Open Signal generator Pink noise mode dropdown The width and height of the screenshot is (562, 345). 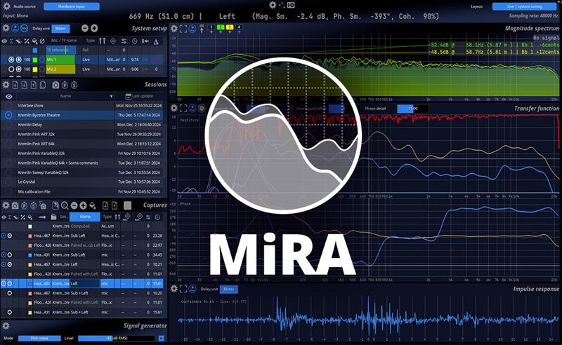(39, 338)
